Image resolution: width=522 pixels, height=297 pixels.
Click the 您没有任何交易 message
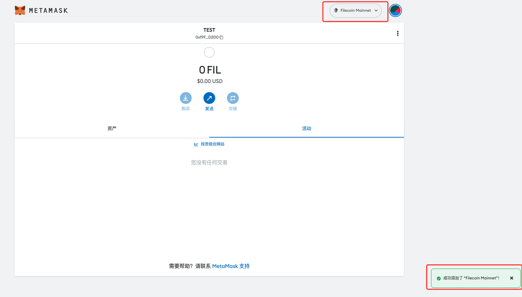(x=209, y=163)
